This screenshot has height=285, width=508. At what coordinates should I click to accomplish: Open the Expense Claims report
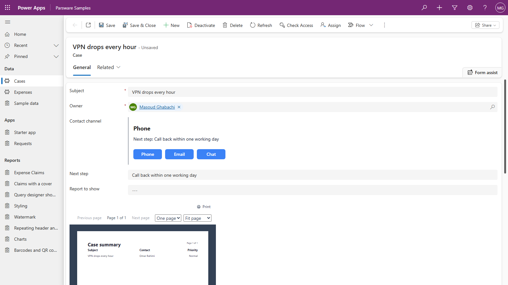pos(32,173)
